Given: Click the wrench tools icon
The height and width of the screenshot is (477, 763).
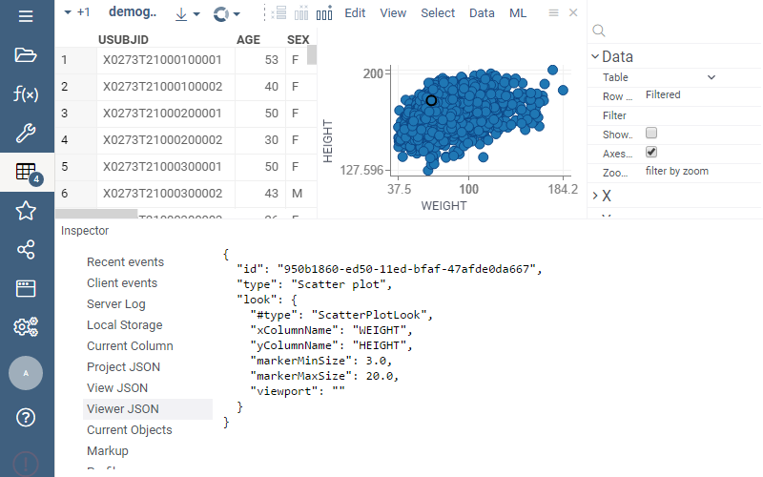Looking at the screenshot, I should coord(26,133).
